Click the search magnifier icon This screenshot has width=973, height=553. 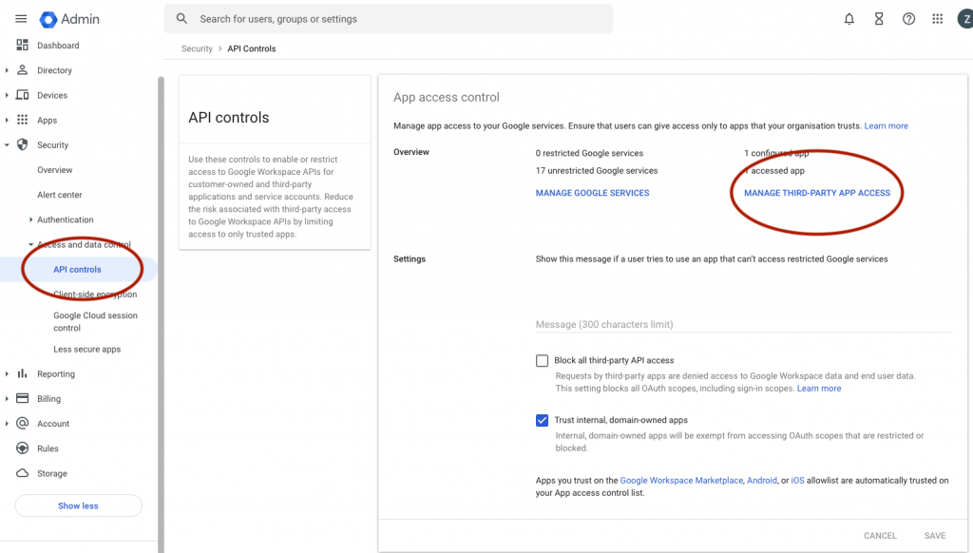[181, 19]
